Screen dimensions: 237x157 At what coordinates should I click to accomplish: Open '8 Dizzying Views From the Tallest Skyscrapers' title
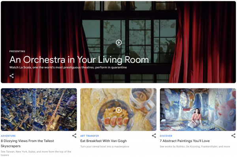point(27,144)
